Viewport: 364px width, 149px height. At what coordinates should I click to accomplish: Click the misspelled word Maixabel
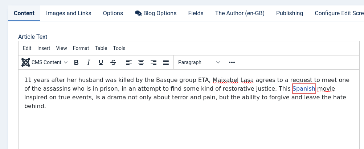coord(226,80)
